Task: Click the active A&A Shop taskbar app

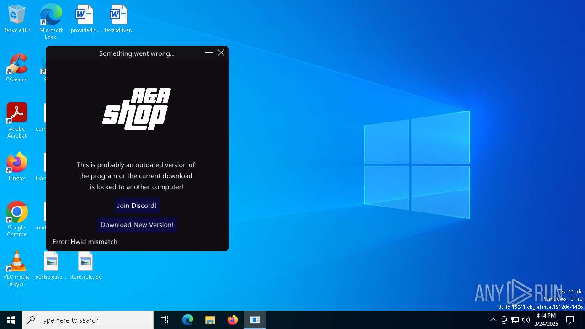Action: click(x=255, y=320)
